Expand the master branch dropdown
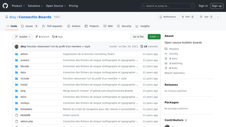 pos(23,37)
